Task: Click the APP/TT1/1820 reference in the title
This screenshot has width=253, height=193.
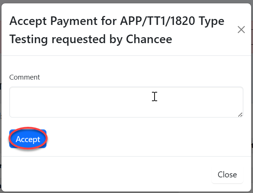Action: [158, 21]
